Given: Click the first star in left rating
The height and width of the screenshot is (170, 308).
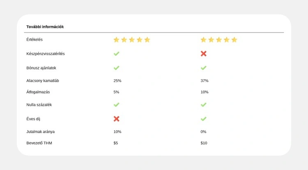Looking at the screenshot, I should pyautogui.click(x=116, y=40).
